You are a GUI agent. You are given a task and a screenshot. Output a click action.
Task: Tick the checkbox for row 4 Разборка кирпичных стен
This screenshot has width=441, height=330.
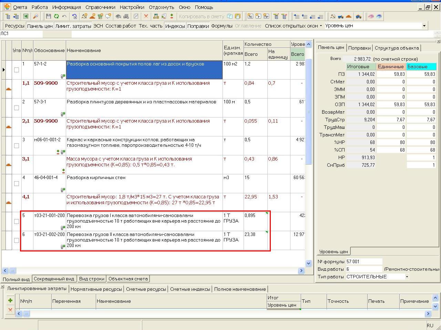tap(16, 184)
